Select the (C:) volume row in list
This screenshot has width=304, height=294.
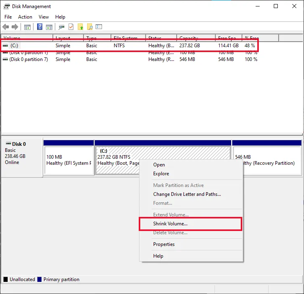24,46
